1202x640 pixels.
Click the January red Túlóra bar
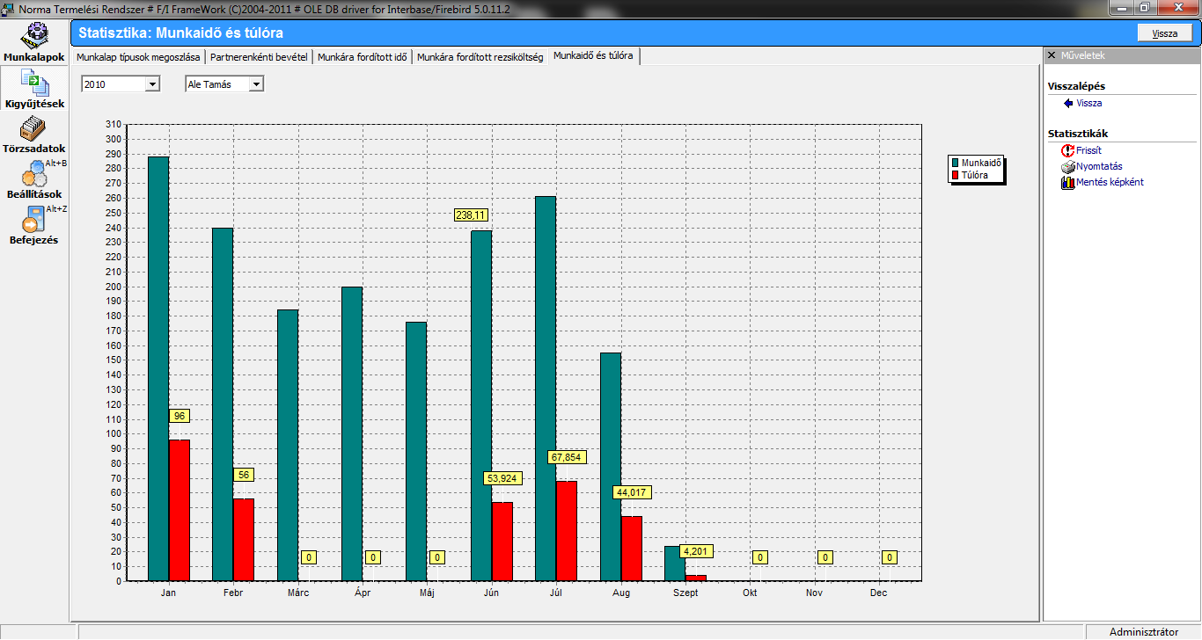180,510
